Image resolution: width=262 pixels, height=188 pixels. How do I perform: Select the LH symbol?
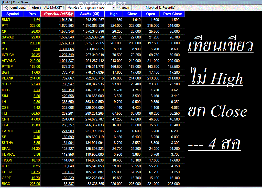4,102
